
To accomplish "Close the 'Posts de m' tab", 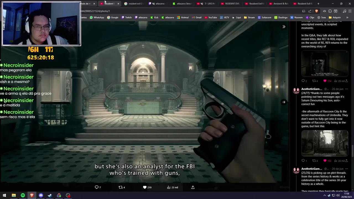I will (94, 4).
